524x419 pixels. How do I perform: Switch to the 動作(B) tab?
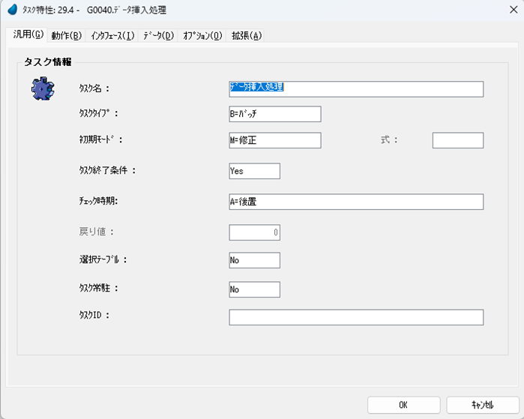tap(67, 36)
